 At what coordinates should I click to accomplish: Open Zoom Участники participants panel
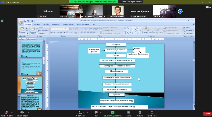coord(81,114)
